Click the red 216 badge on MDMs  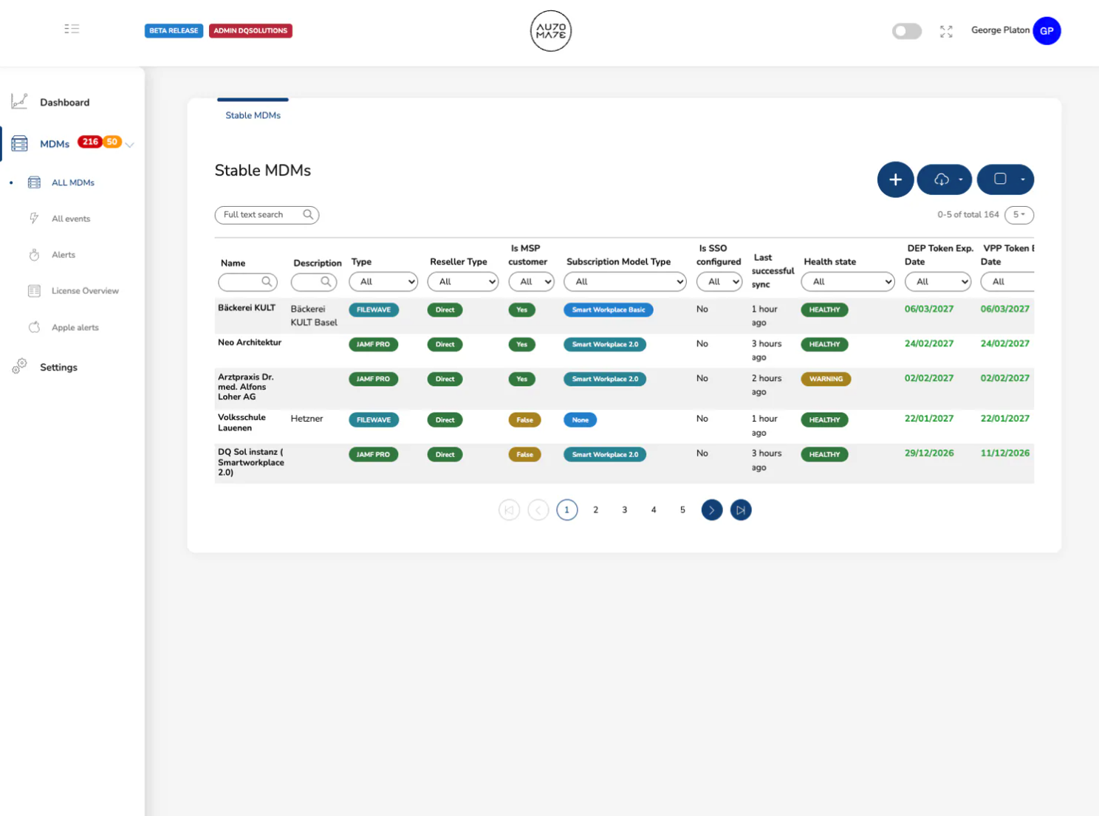[x=90, y=142]
